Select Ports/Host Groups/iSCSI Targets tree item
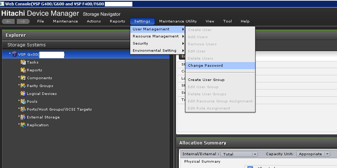The image size is (337, 168). [59, 109]
